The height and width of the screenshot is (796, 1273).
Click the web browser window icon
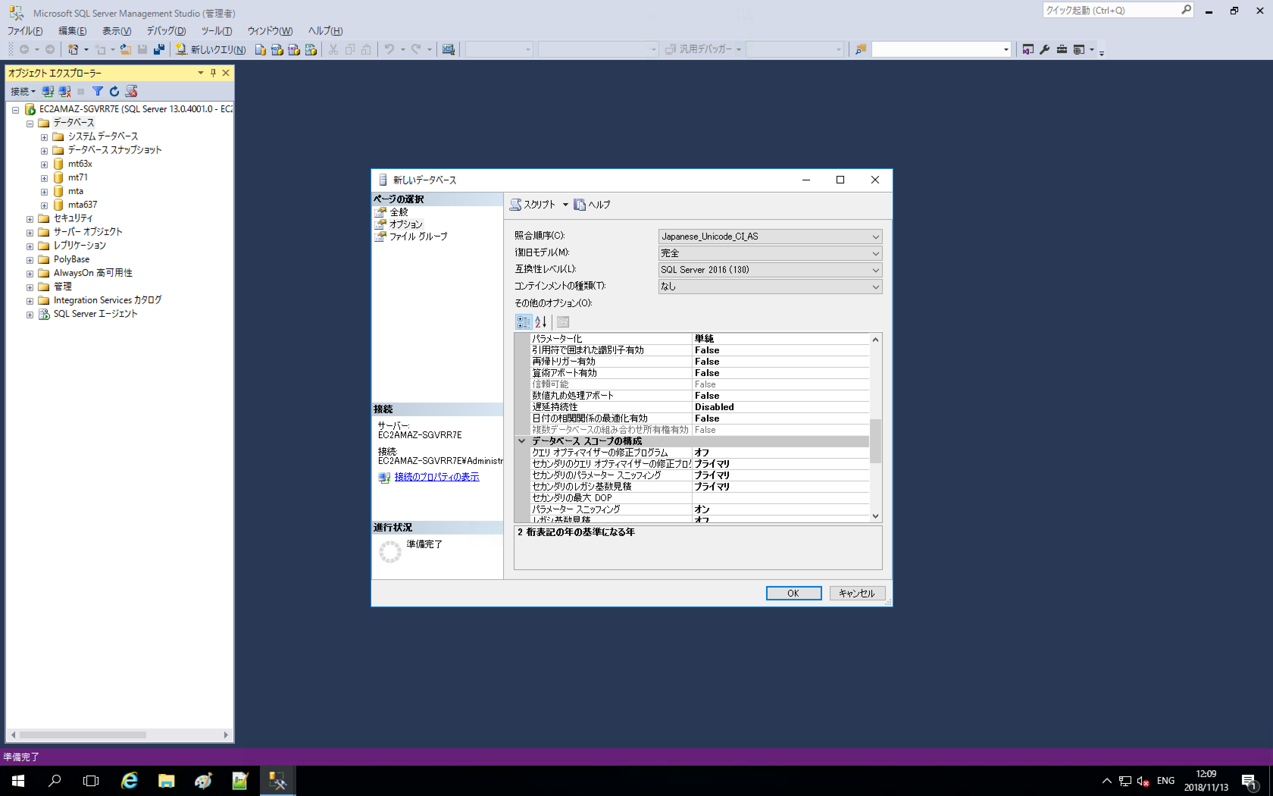coord(1079,50)
